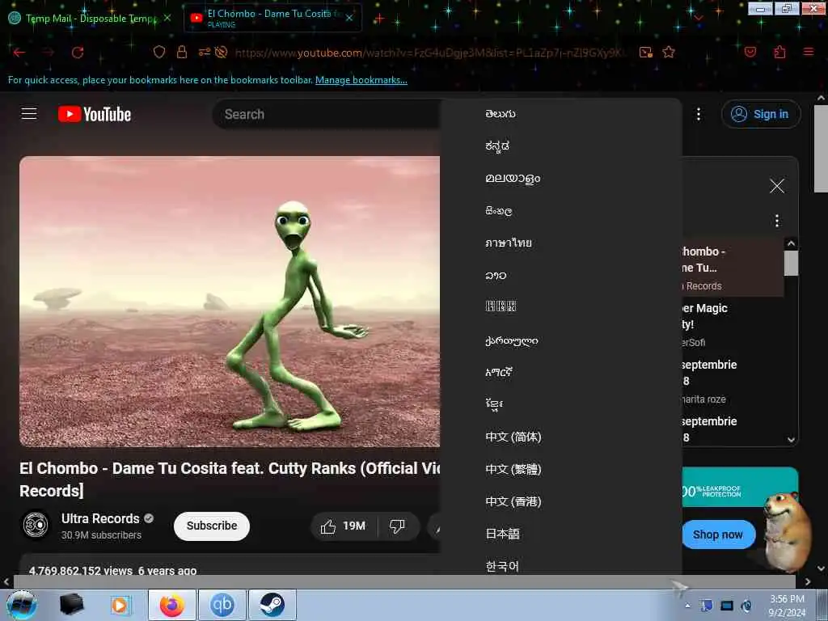Screen dimensions: 828x621
Task: Close the Temp Mail tab
Action: click(x=167, y=18)
